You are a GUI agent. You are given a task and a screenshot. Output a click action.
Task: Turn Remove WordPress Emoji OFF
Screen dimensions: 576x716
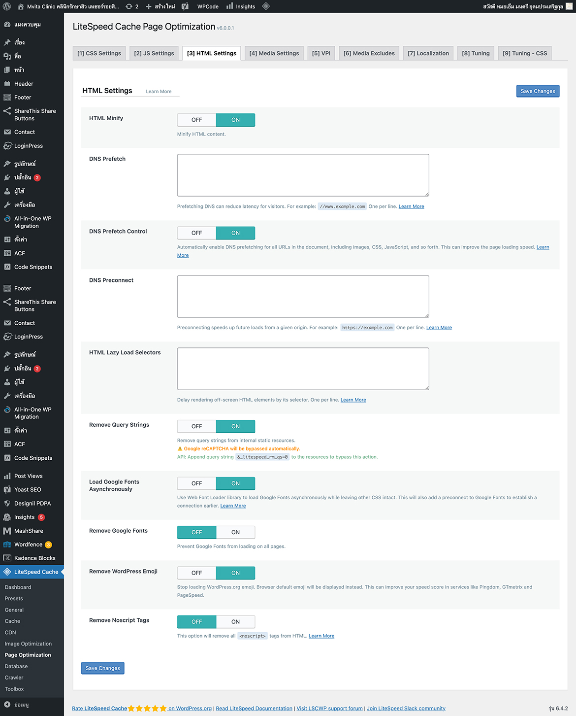pyautogui.click(x=196, y=573)
